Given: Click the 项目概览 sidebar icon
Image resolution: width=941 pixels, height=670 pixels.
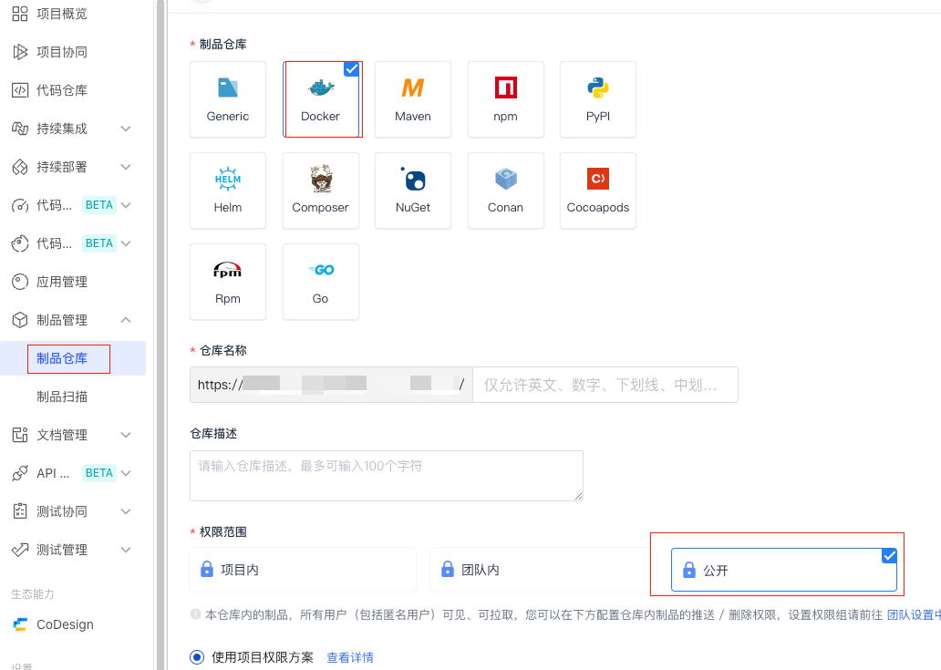Looking at the screenshot, I should click(20, 14).
